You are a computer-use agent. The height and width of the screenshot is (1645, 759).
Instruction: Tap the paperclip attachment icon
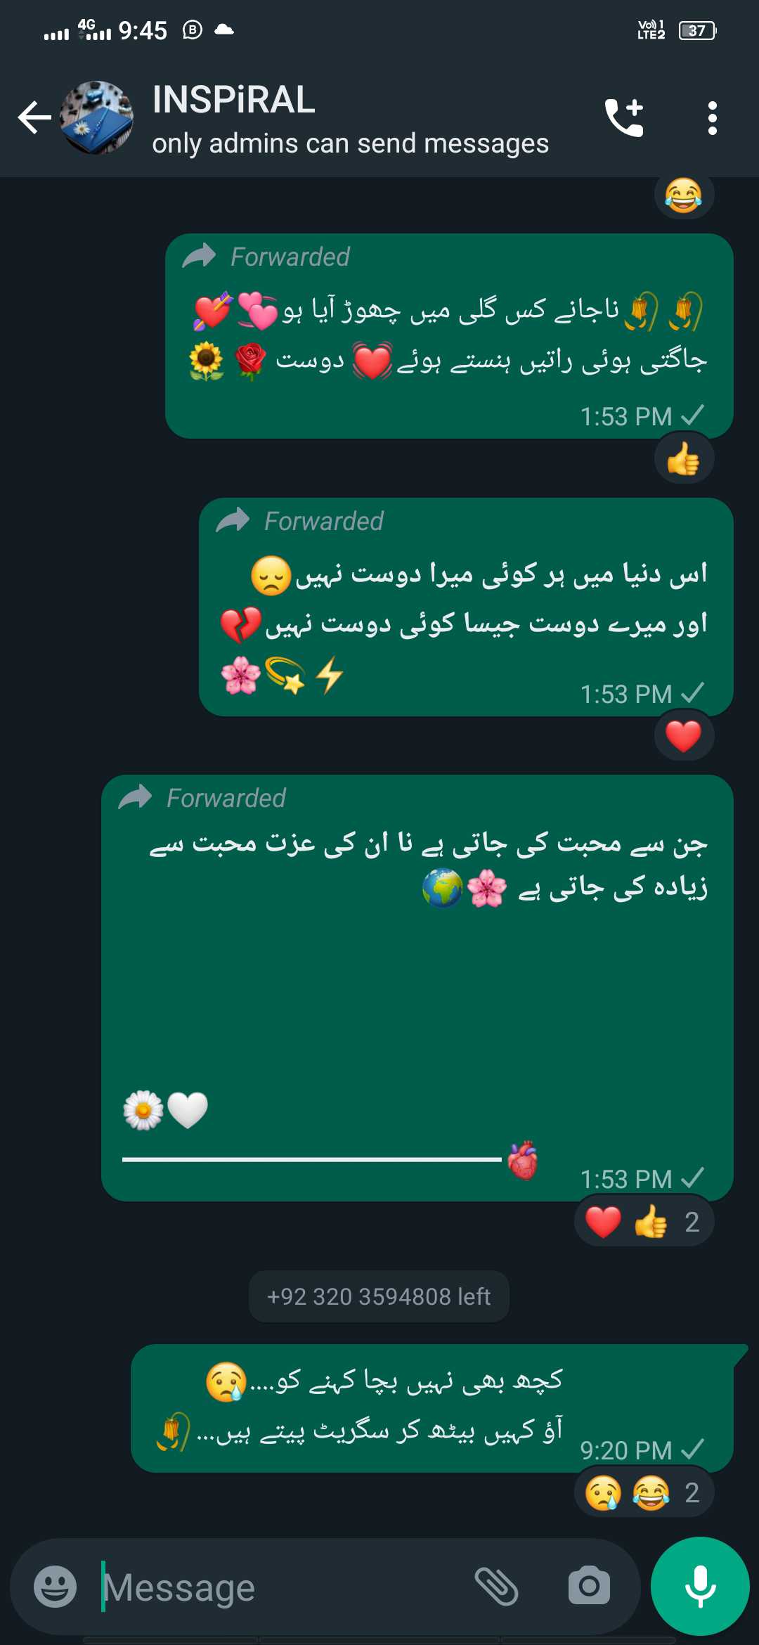(x=497, y=1587)
